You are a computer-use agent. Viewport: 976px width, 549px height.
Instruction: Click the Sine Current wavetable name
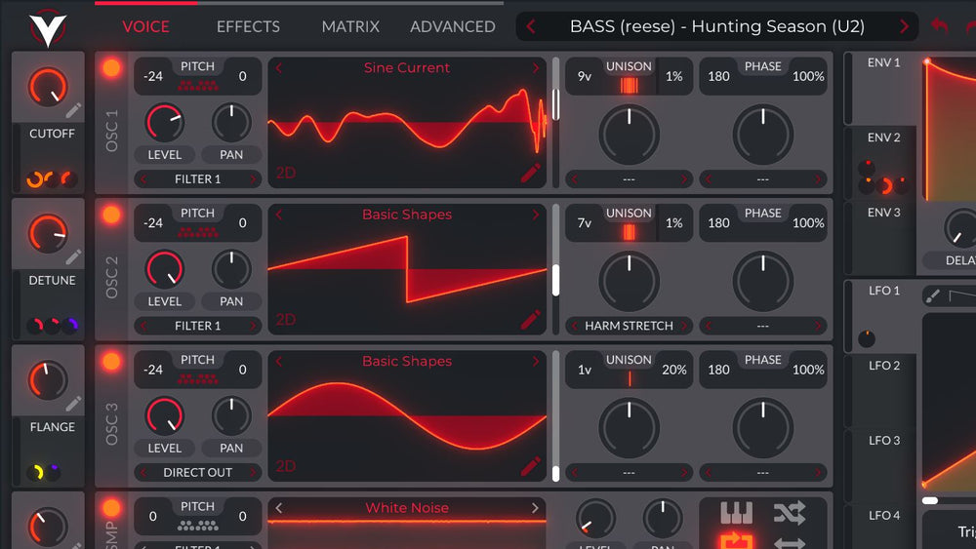pos(407,67)
